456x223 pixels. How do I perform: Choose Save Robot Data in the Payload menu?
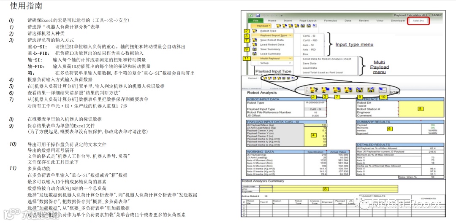coord(271,40)
